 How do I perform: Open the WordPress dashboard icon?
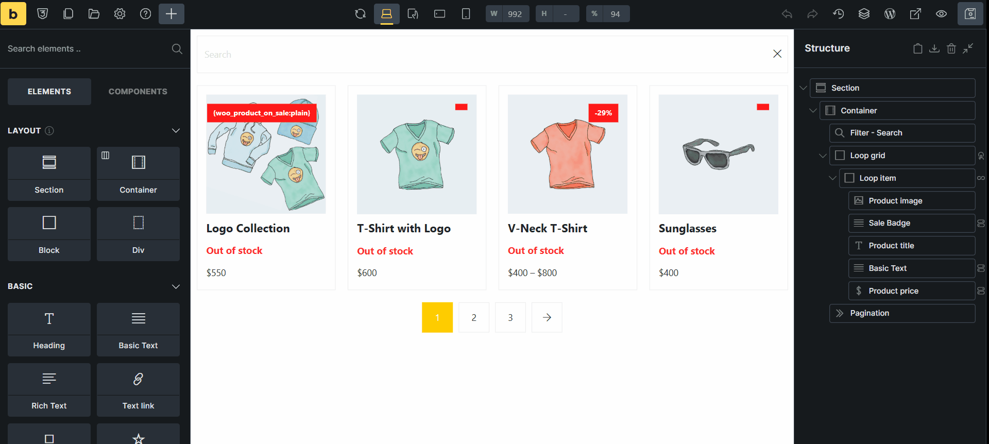coord(890,14)
